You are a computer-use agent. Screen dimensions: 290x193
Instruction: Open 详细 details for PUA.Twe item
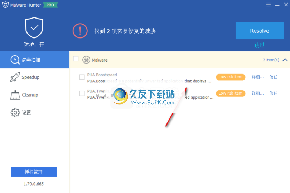(x=258, y=93)
